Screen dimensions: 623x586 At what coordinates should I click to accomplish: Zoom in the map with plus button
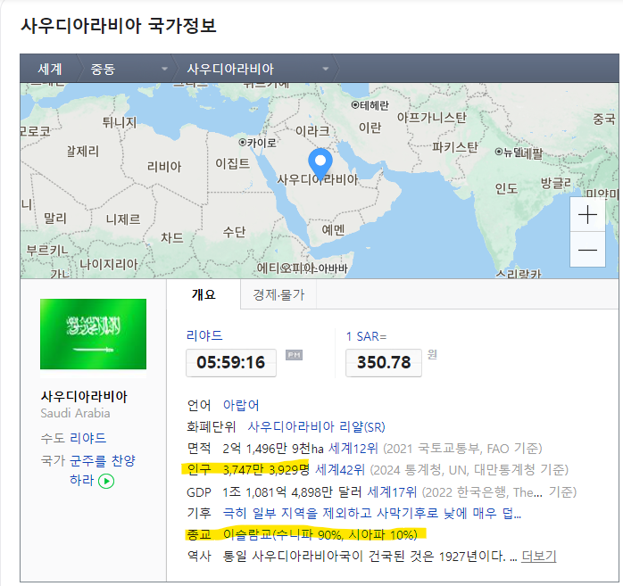[x=587, y=215]
